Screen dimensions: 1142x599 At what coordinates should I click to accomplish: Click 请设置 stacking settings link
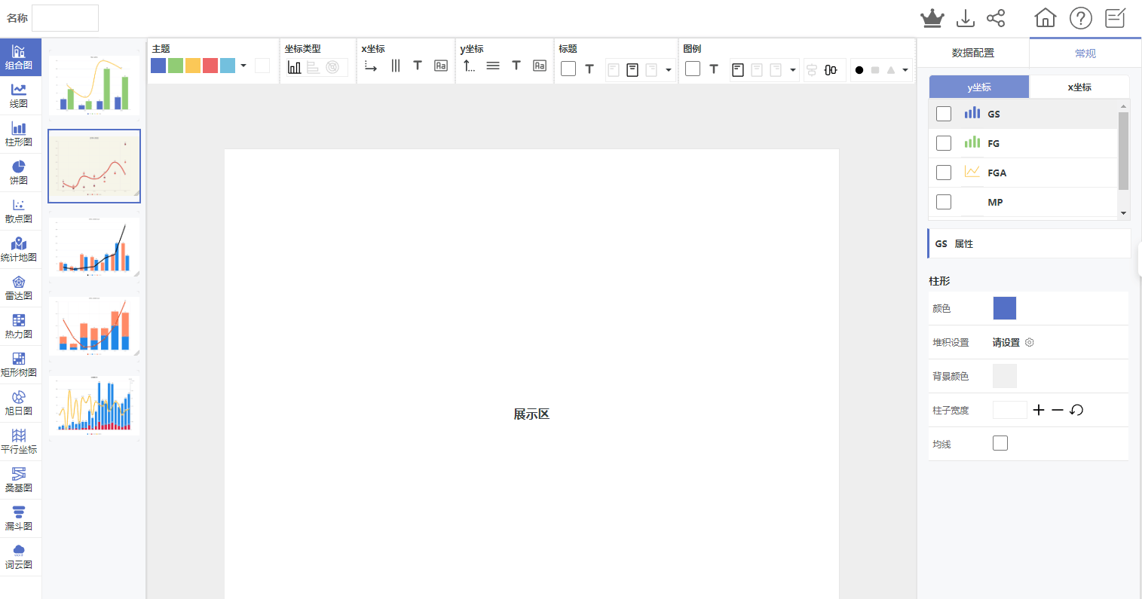click(1006, 342)
